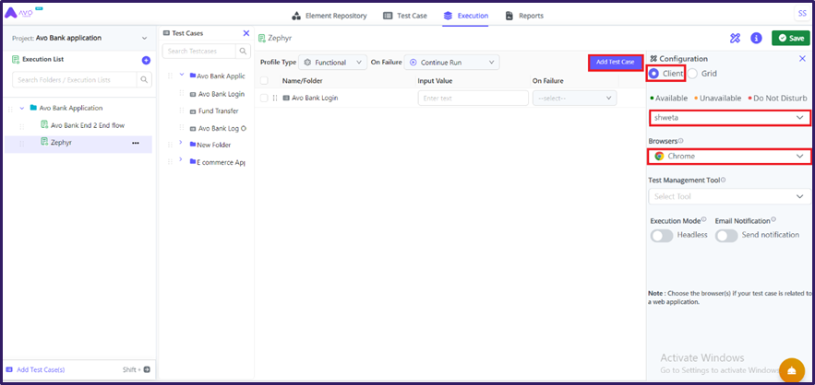815x385 pixels.
Task: Expand the New Folder tree node
Action: click(x=181, y=144)
